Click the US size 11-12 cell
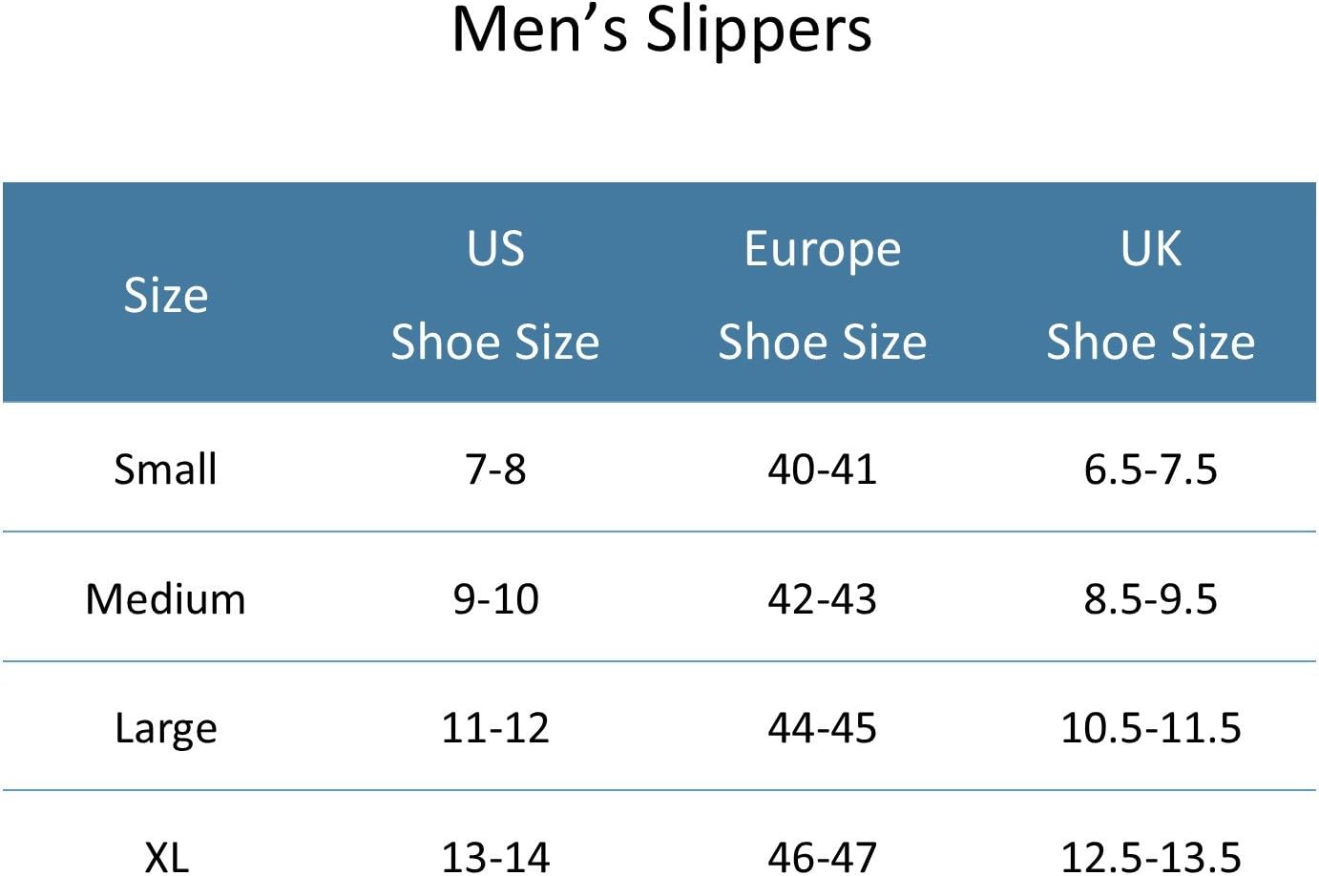The height and width of the screenshot is (876, 1319). 495,728
